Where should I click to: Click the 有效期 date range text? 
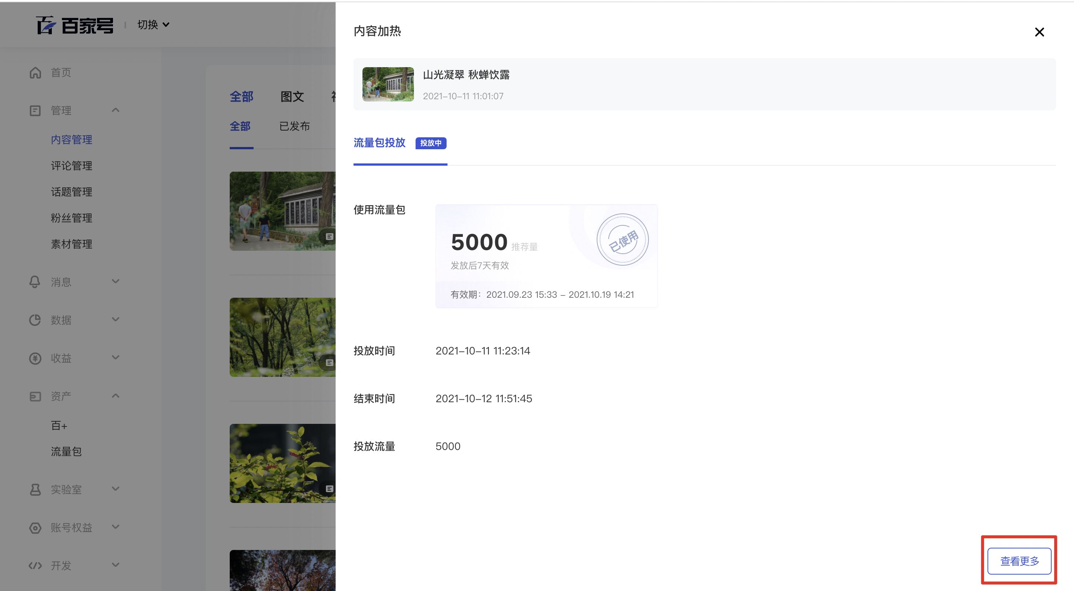542,295
